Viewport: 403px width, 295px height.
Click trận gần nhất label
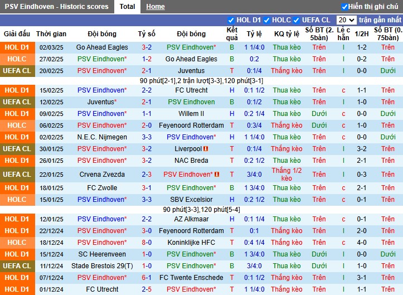tap(380, 20)
